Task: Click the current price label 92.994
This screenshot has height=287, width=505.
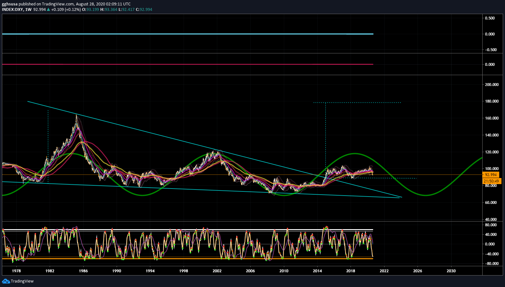Action: (x=491, y=175)
